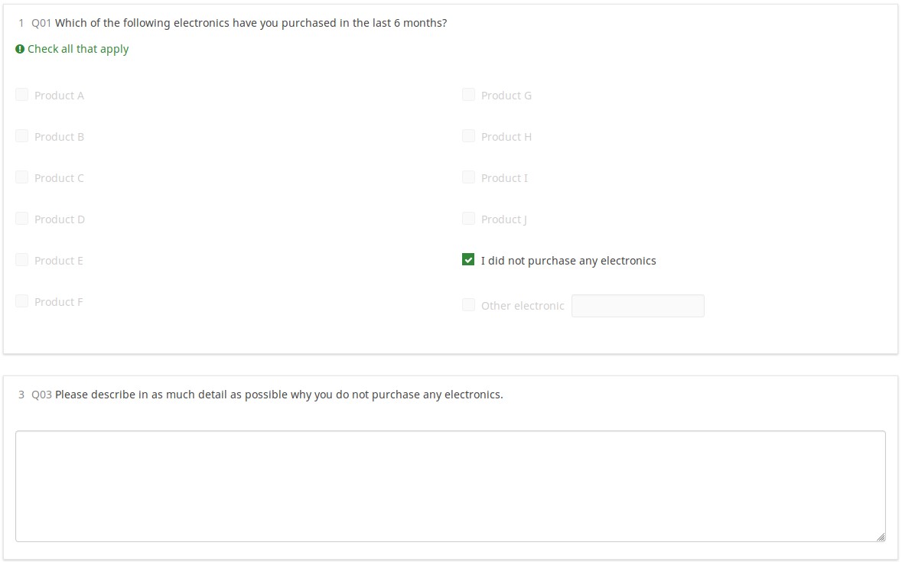The image size is (902, 562).
Task: Enable the Product D checkbox
Action: (x=22, y=219)
